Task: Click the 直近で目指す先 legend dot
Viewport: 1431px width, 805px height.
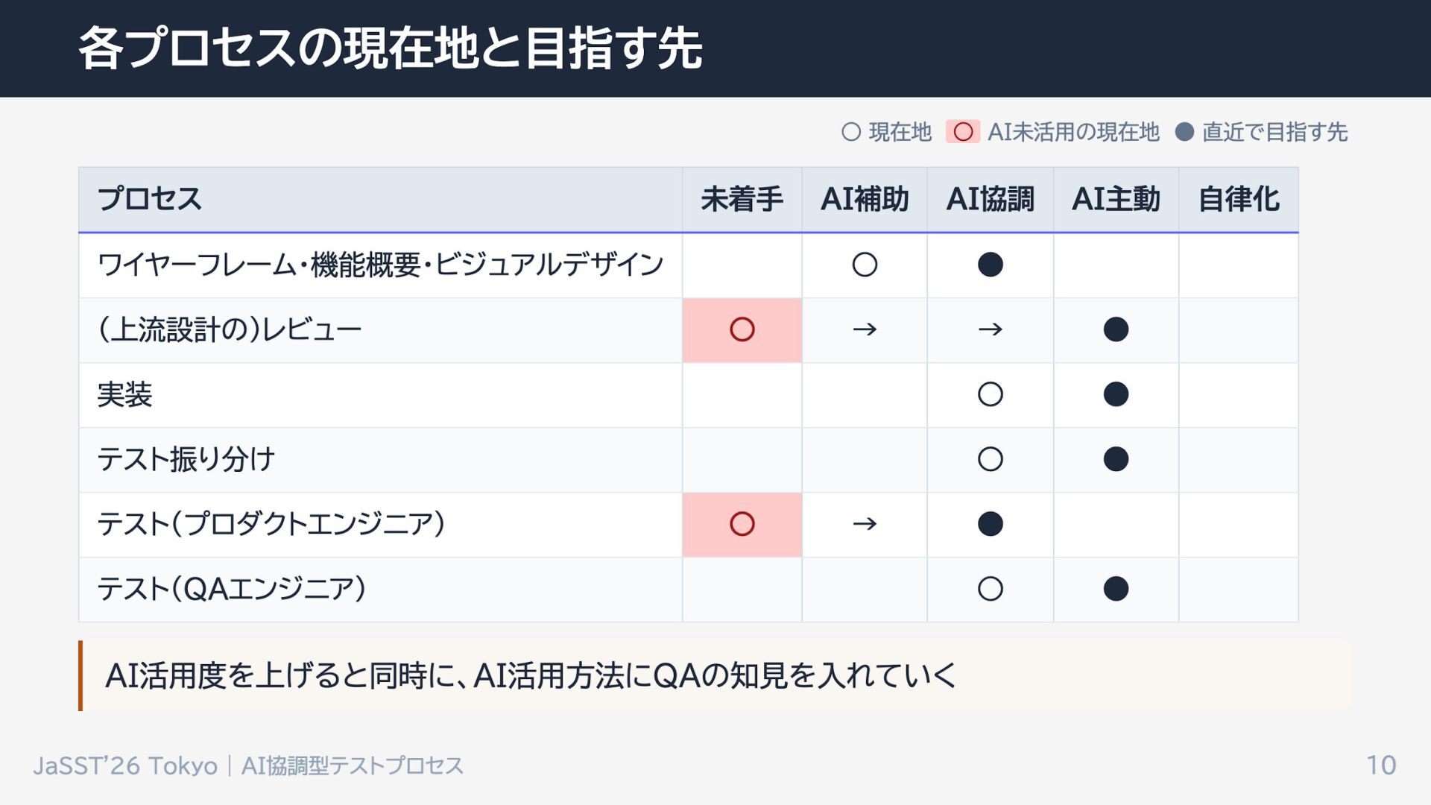Action: pyautogui.click(x=1184, y=132)
